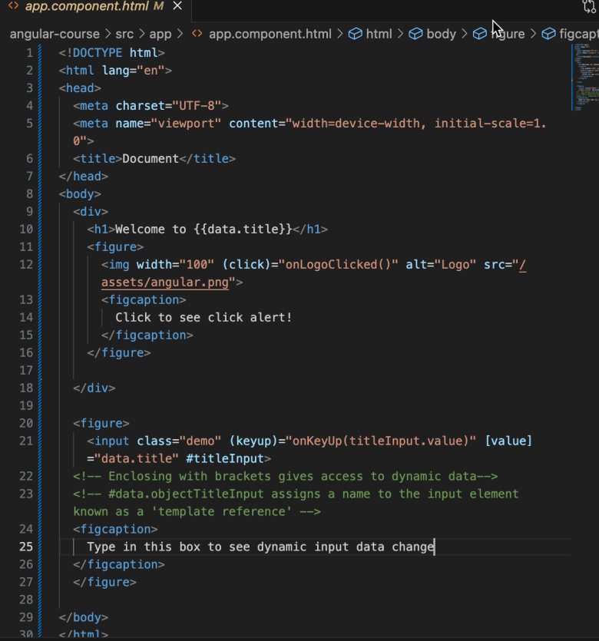Open the src breadcrumb dropdown
This screenshot has width=599, height=641.
pyautogui.click(x=125, y=34)
